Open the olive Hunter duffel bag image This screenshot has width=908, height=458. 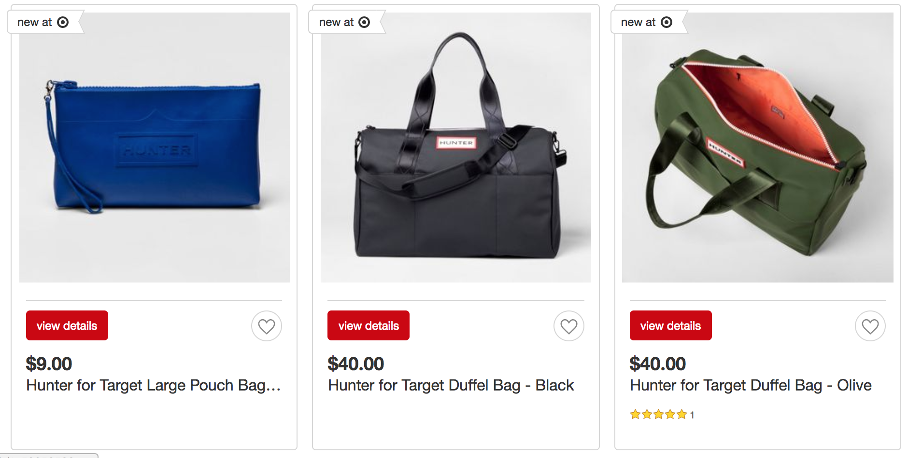coord(758,148)
